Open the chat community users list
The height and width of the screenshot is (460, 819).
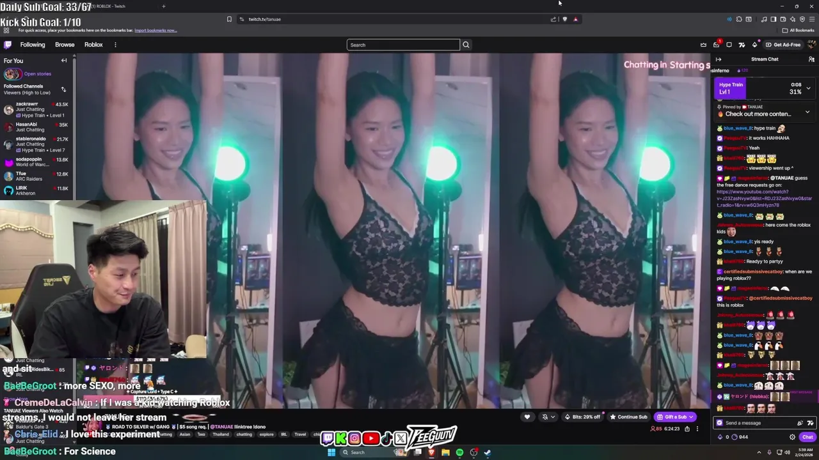[x=811, y=59]
